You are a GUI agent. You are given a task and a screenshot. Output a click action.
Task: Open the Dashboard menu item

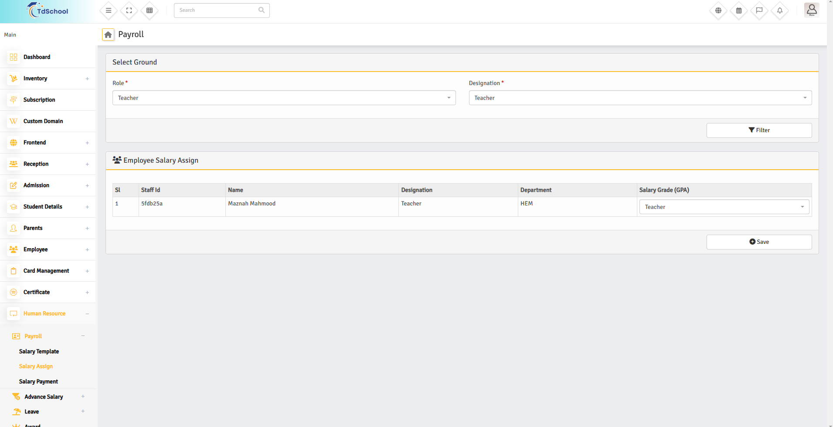coord(37,57)
